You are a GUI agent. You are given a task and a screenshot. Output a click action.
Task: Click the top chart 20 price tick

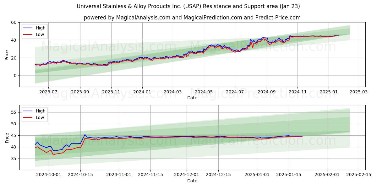14,58
